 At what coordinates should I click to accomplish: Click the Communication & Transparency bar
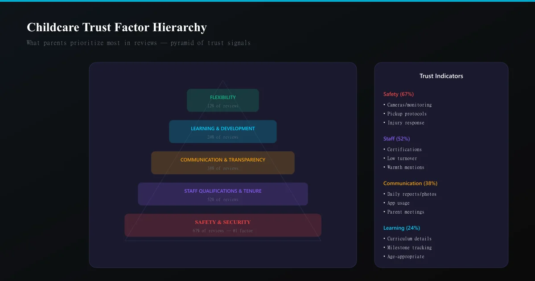click(x=223, y=163)
